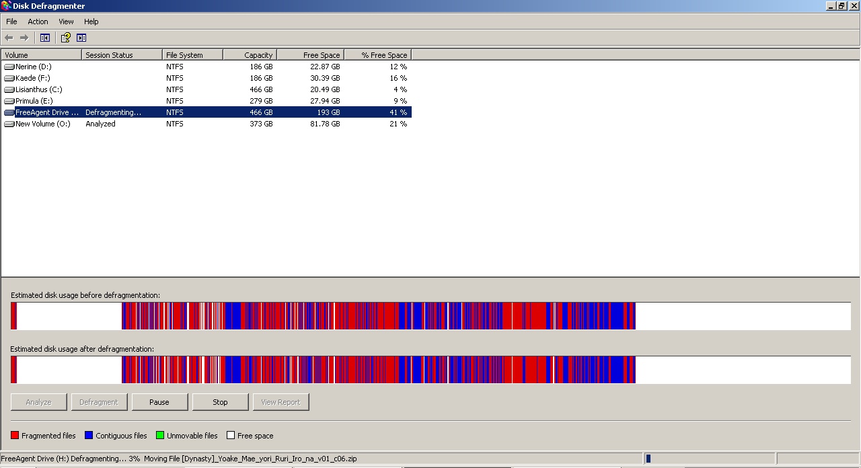Click the 'Contiguous files' legend label
This screenshot has width=861, height=468.
[121, 436]
